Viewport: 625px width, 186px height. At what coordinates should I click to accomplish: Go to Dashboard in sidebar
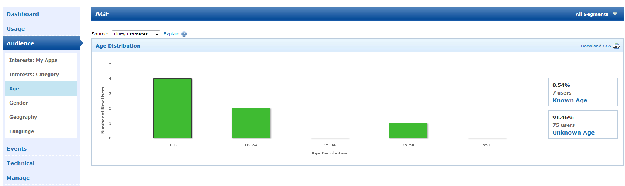41,14
